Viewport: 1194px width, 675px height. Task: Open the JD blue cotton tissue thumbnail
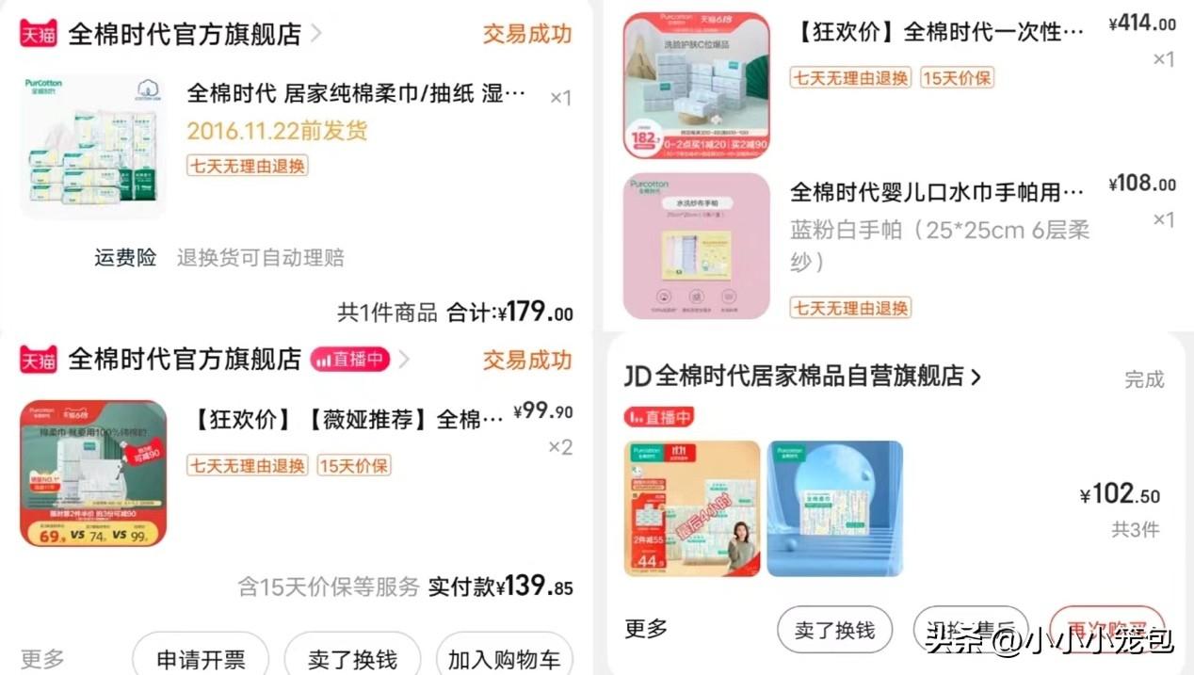(834, 508)
